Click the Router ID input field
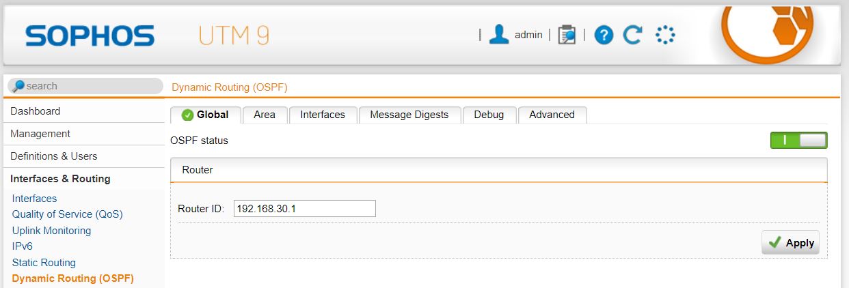The width and height of the screenshot is (849, 288). click(x=304, y=208)
